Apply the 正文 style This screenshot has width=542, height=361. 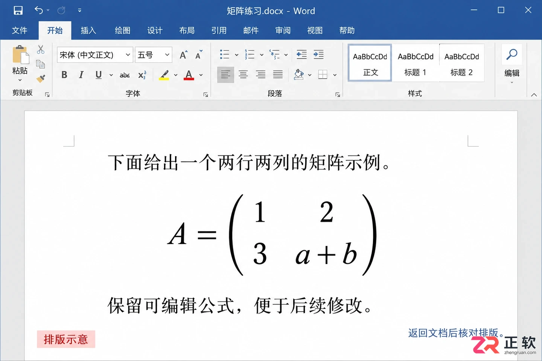tap(370, 63)
